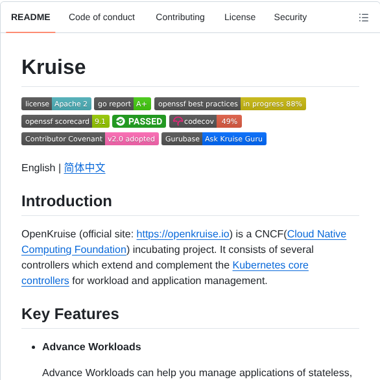Open the Gurubase Ask Kruise Guru badge
Viewport: 380px width, 380px height.
click(214, 139)
